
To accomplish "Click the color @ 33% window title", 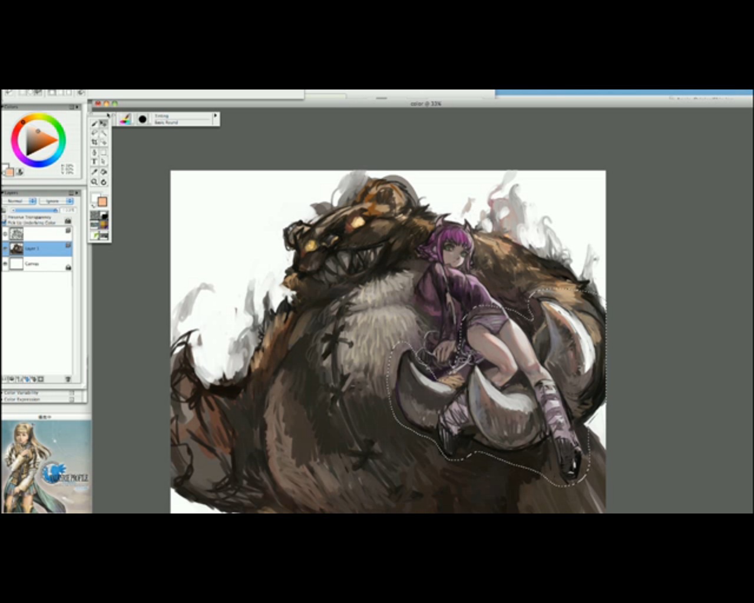I will [426, 104].
